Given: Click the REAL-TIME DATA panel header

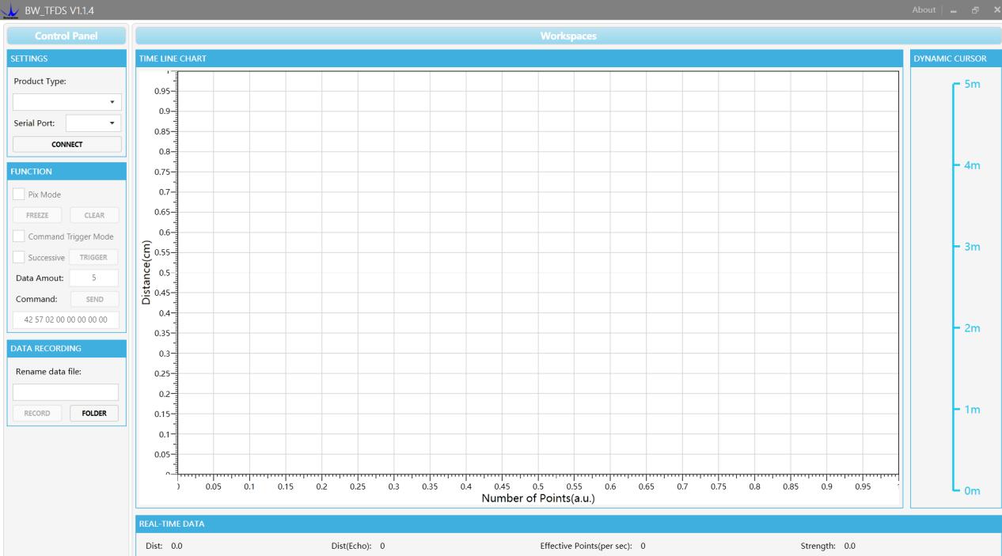Looking at the screenshot, I should [x=569, y=524].
